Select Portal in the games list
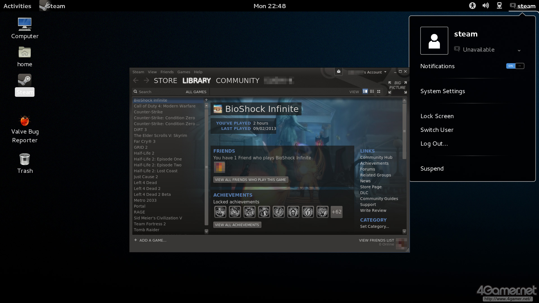 [x=140, y=206]
